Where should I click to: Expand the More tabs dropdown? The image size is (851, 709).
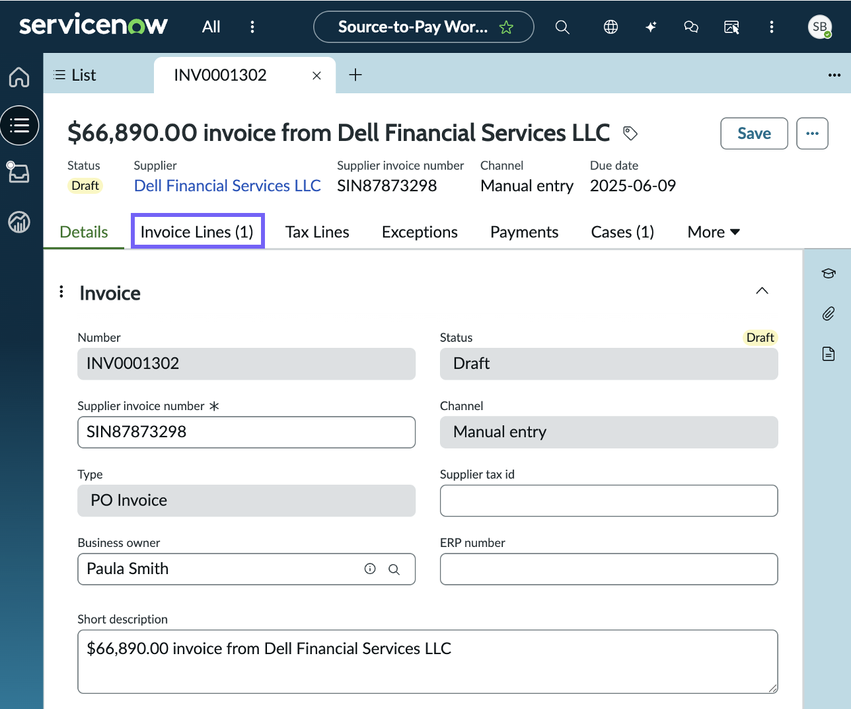click(714, 232)
